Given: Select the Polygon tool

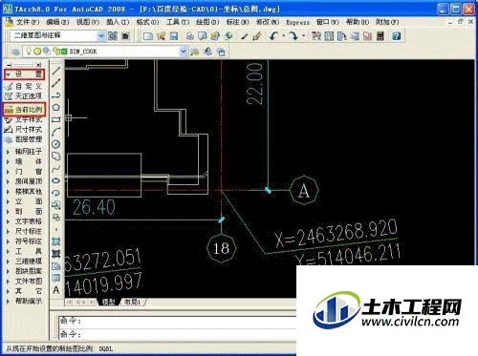Looking at the screenshot, I should (56, 107).
